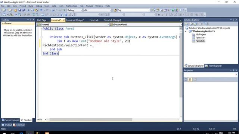Open the Debug menu
Viewport: 239px width, 134px height.
(38, 6)
